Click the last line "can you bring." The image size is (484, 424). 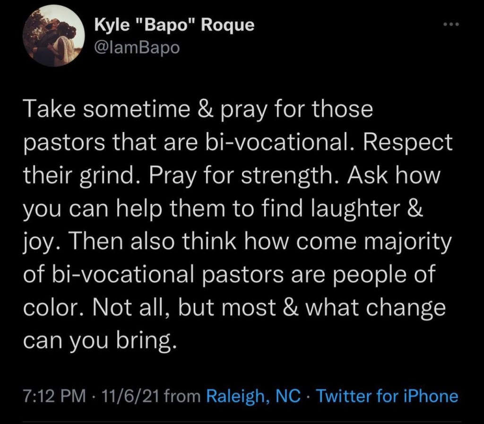[x=102, y=340]
